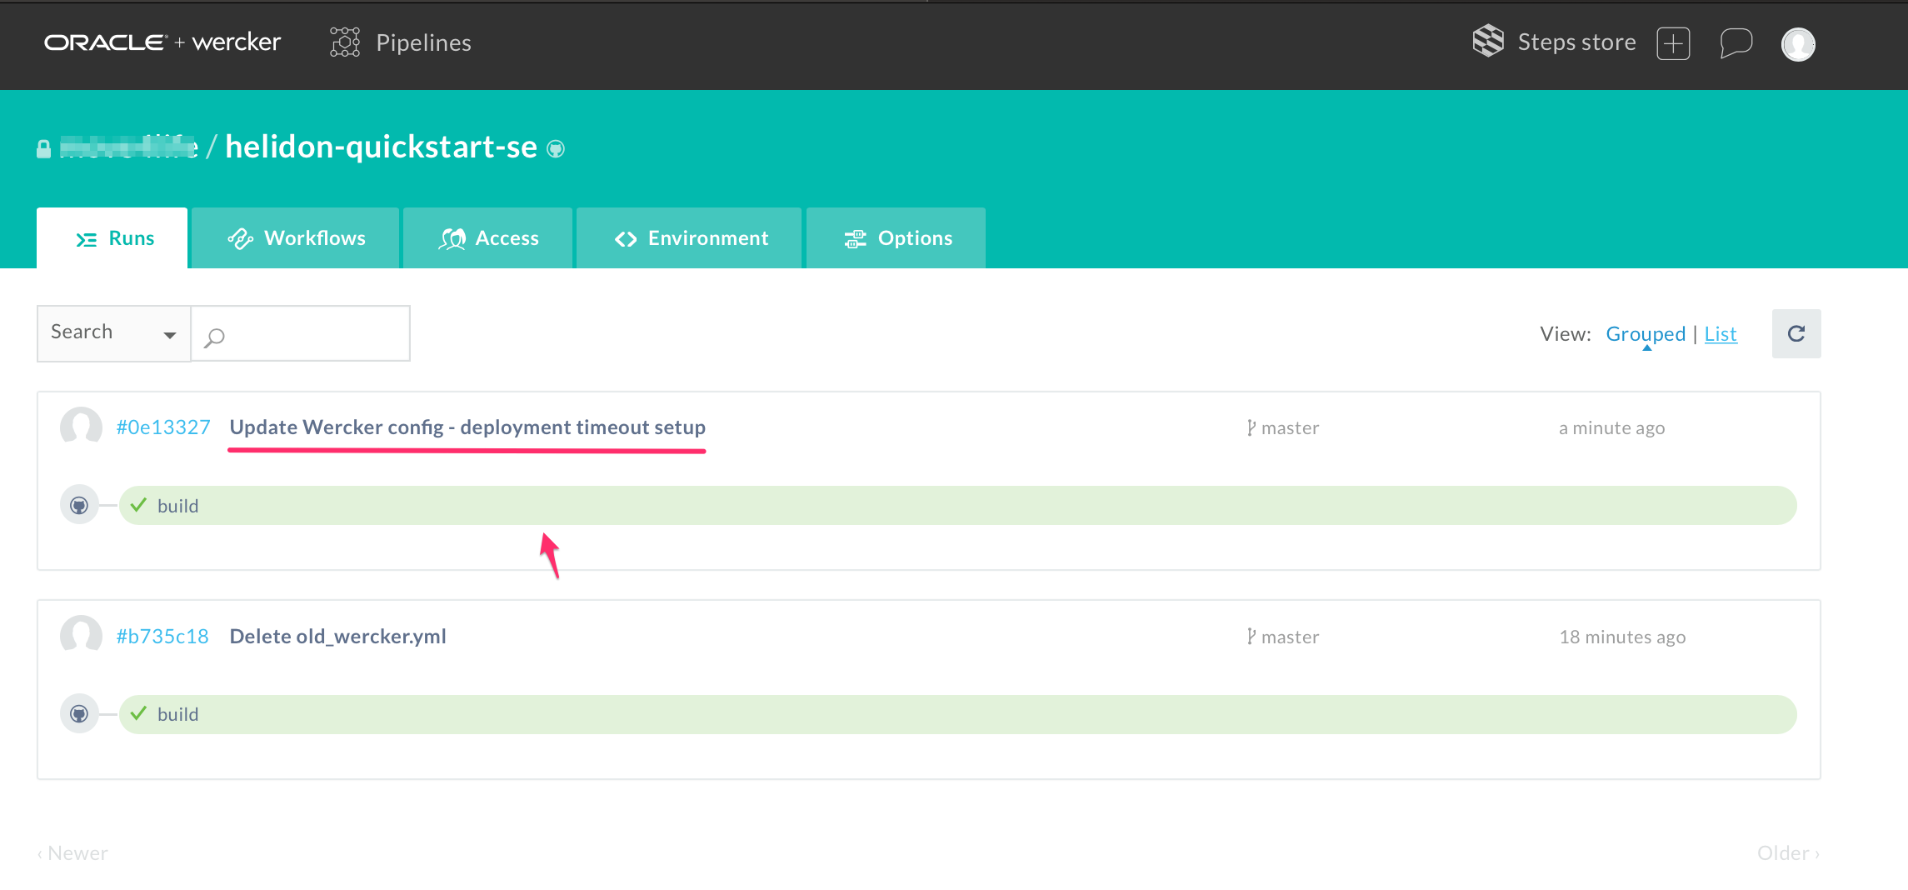Click the refresh runs button
This screenshot has width=1908, height=890.
coord(1796,334)
